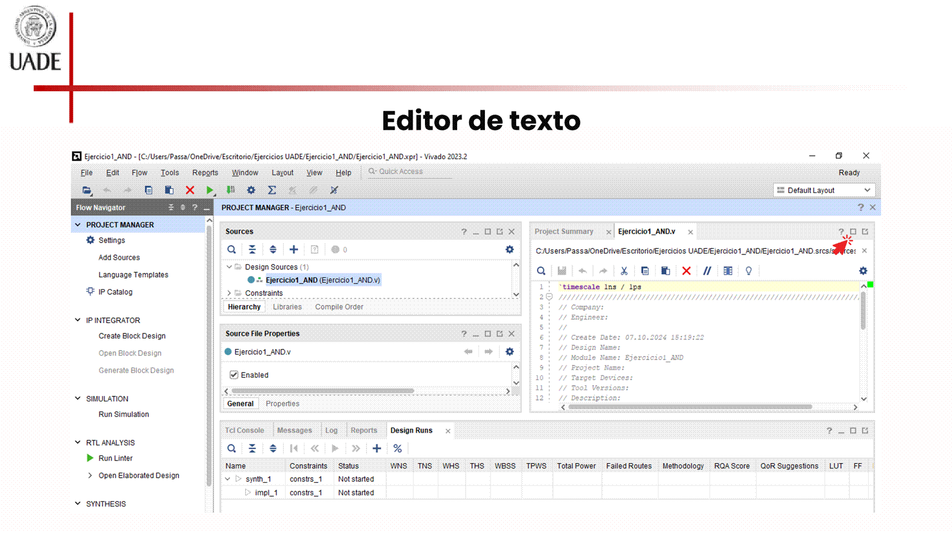Click the scissors cut icon in editor
This screenshot has height=536, width=952.
[x=624, y=271]
